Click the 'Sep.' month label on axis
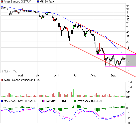136x125 pixels. (x=113, y=75)
